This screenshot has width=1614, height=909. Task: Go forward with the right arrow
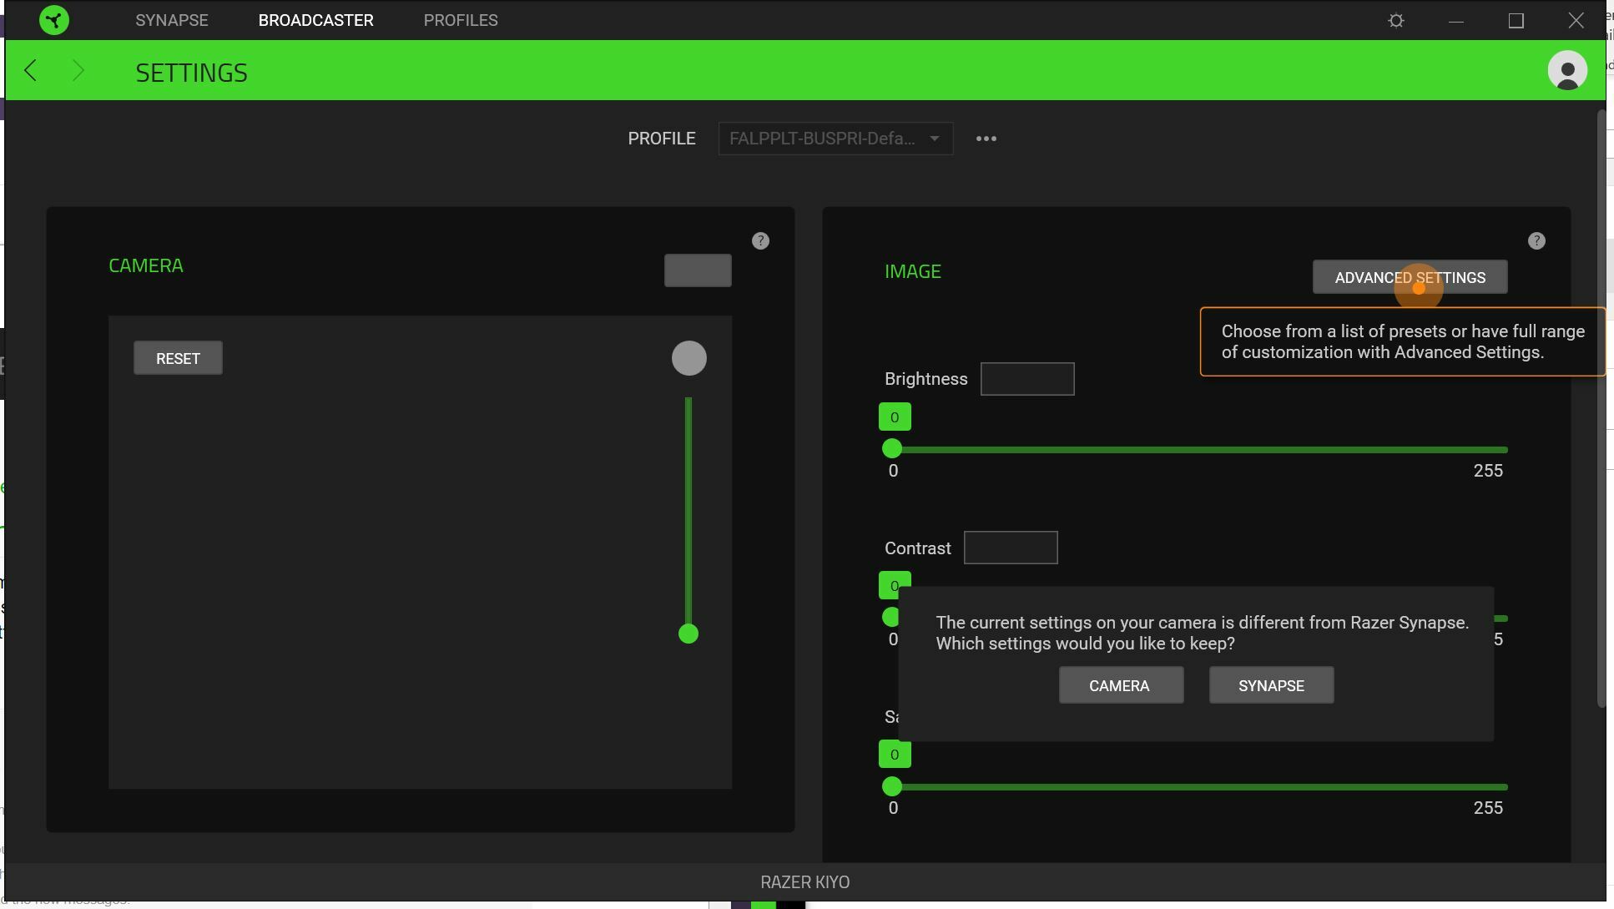point(78,70)
